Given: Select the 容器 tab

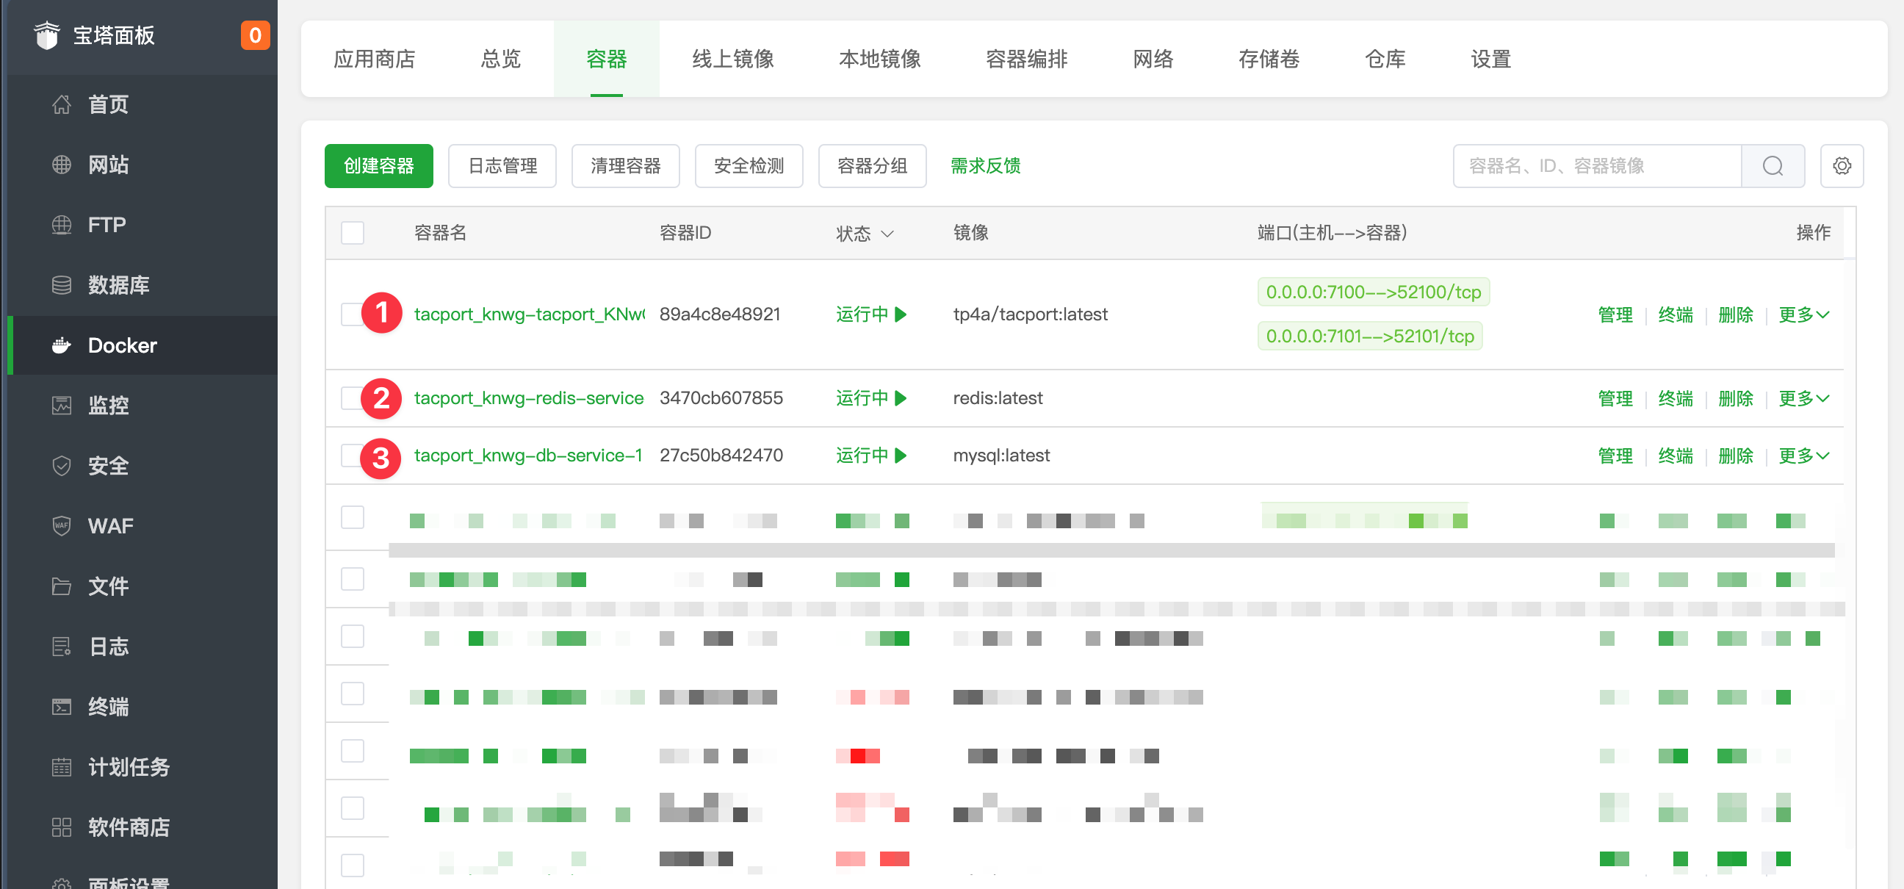Looking at the screenshot, I should 606,59.
